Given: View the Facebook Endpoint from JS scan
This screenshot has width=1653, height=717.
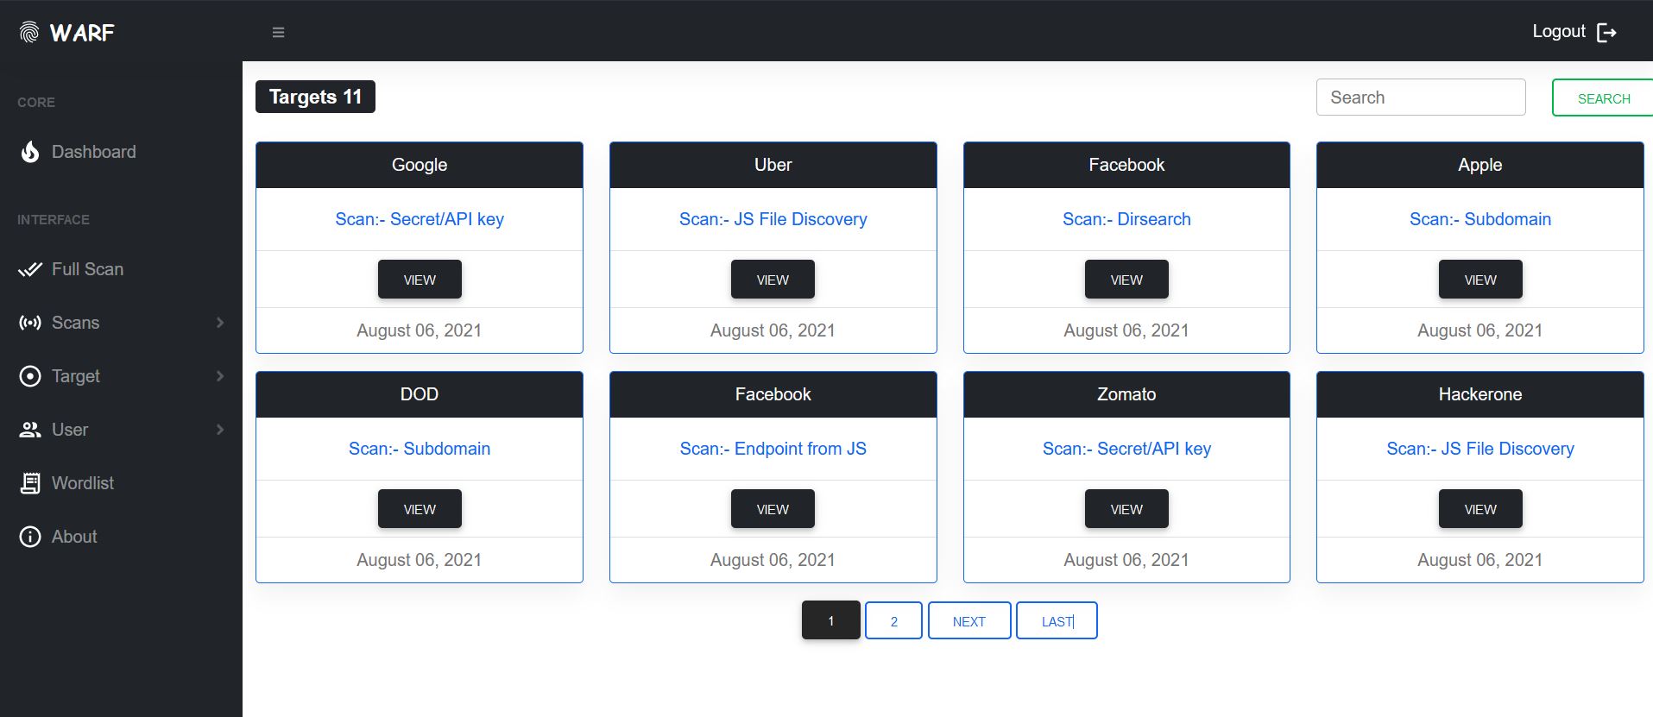Looking at the screenshot, I should [773, 509].
